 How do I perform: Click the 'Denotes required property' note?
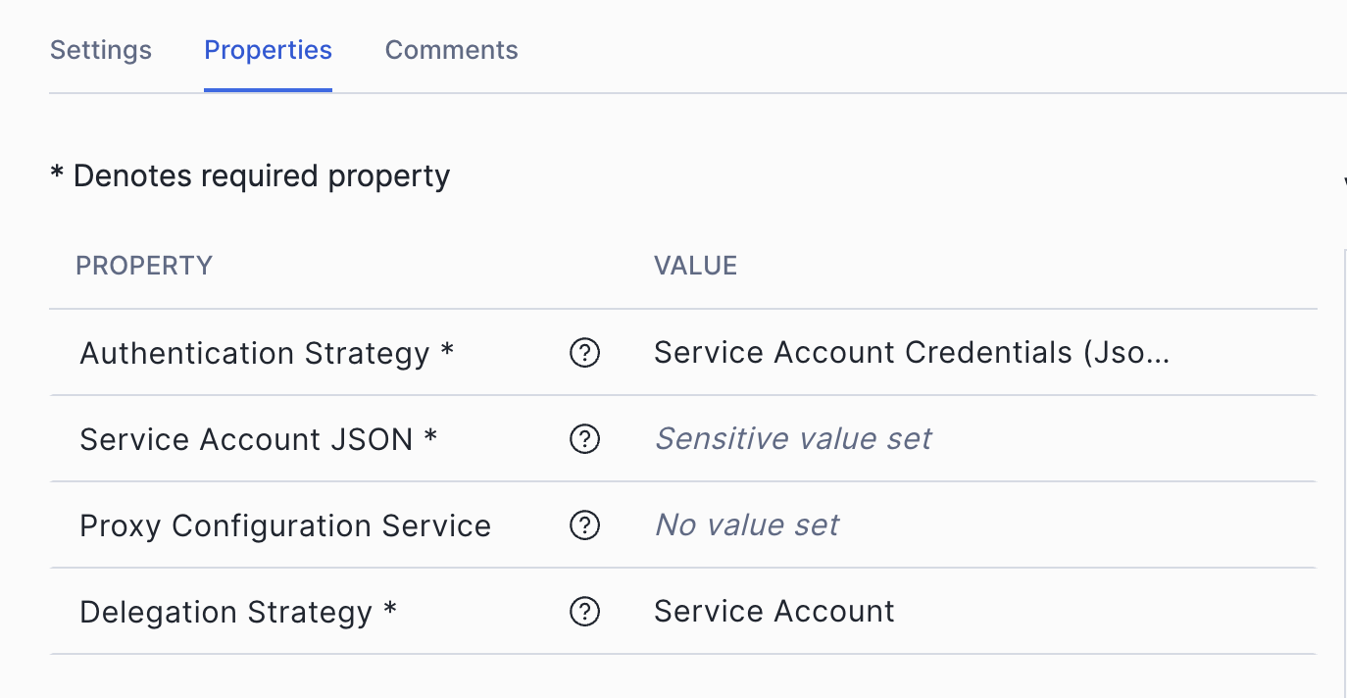coord(250,176)
